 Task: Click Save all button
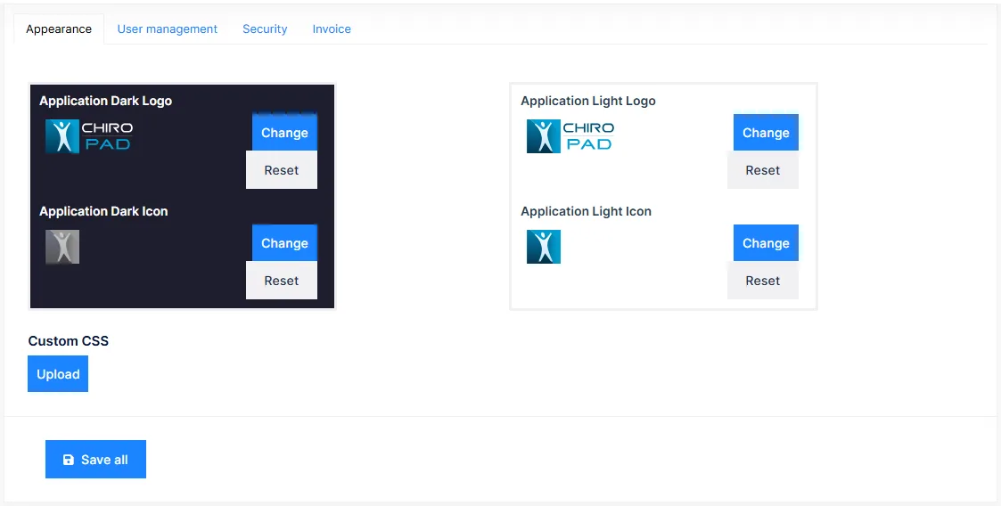(x=95, y=460)
